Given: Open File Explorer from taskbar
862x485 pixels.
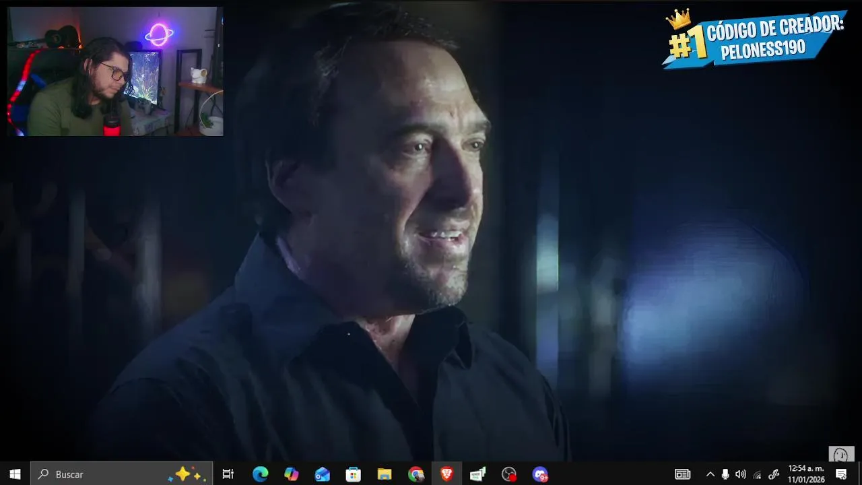Looking at the screenshot, I should click(x=385, y=474).
